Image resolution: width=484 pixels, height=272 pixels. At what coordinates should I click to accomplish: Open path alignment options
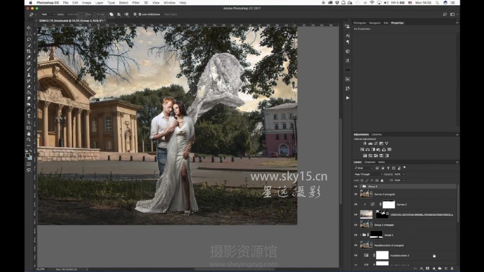[x=119, y=15]
